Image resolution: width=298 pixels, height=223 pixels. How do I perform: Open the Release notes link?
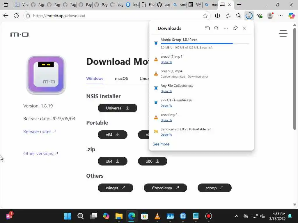click(40, 132)
